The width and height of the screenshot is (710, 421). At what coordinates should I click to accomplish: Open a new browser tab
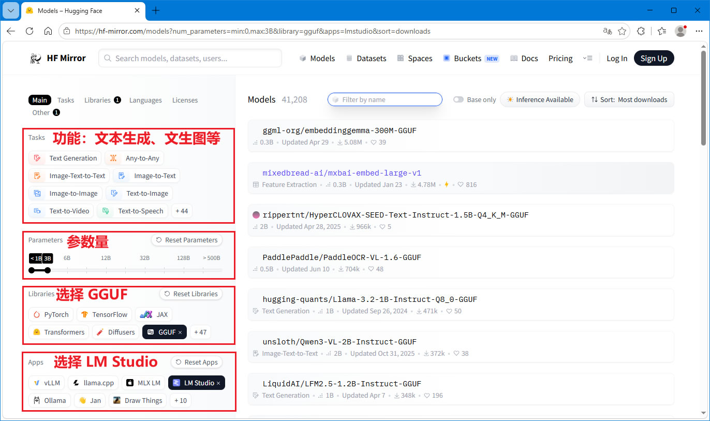click(x=156, y=10)
